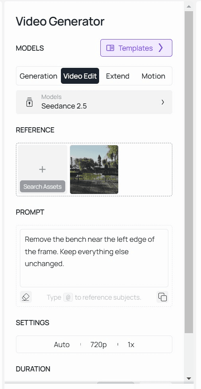This screenshot has width=201, height=389.
Task: Click the scrollbar up arrow
Action: coord(189,6)
